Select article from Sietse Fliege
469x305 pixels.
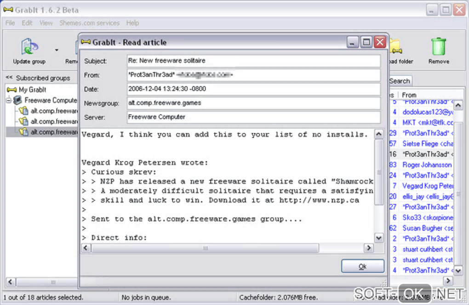click(x=423, y=144)
